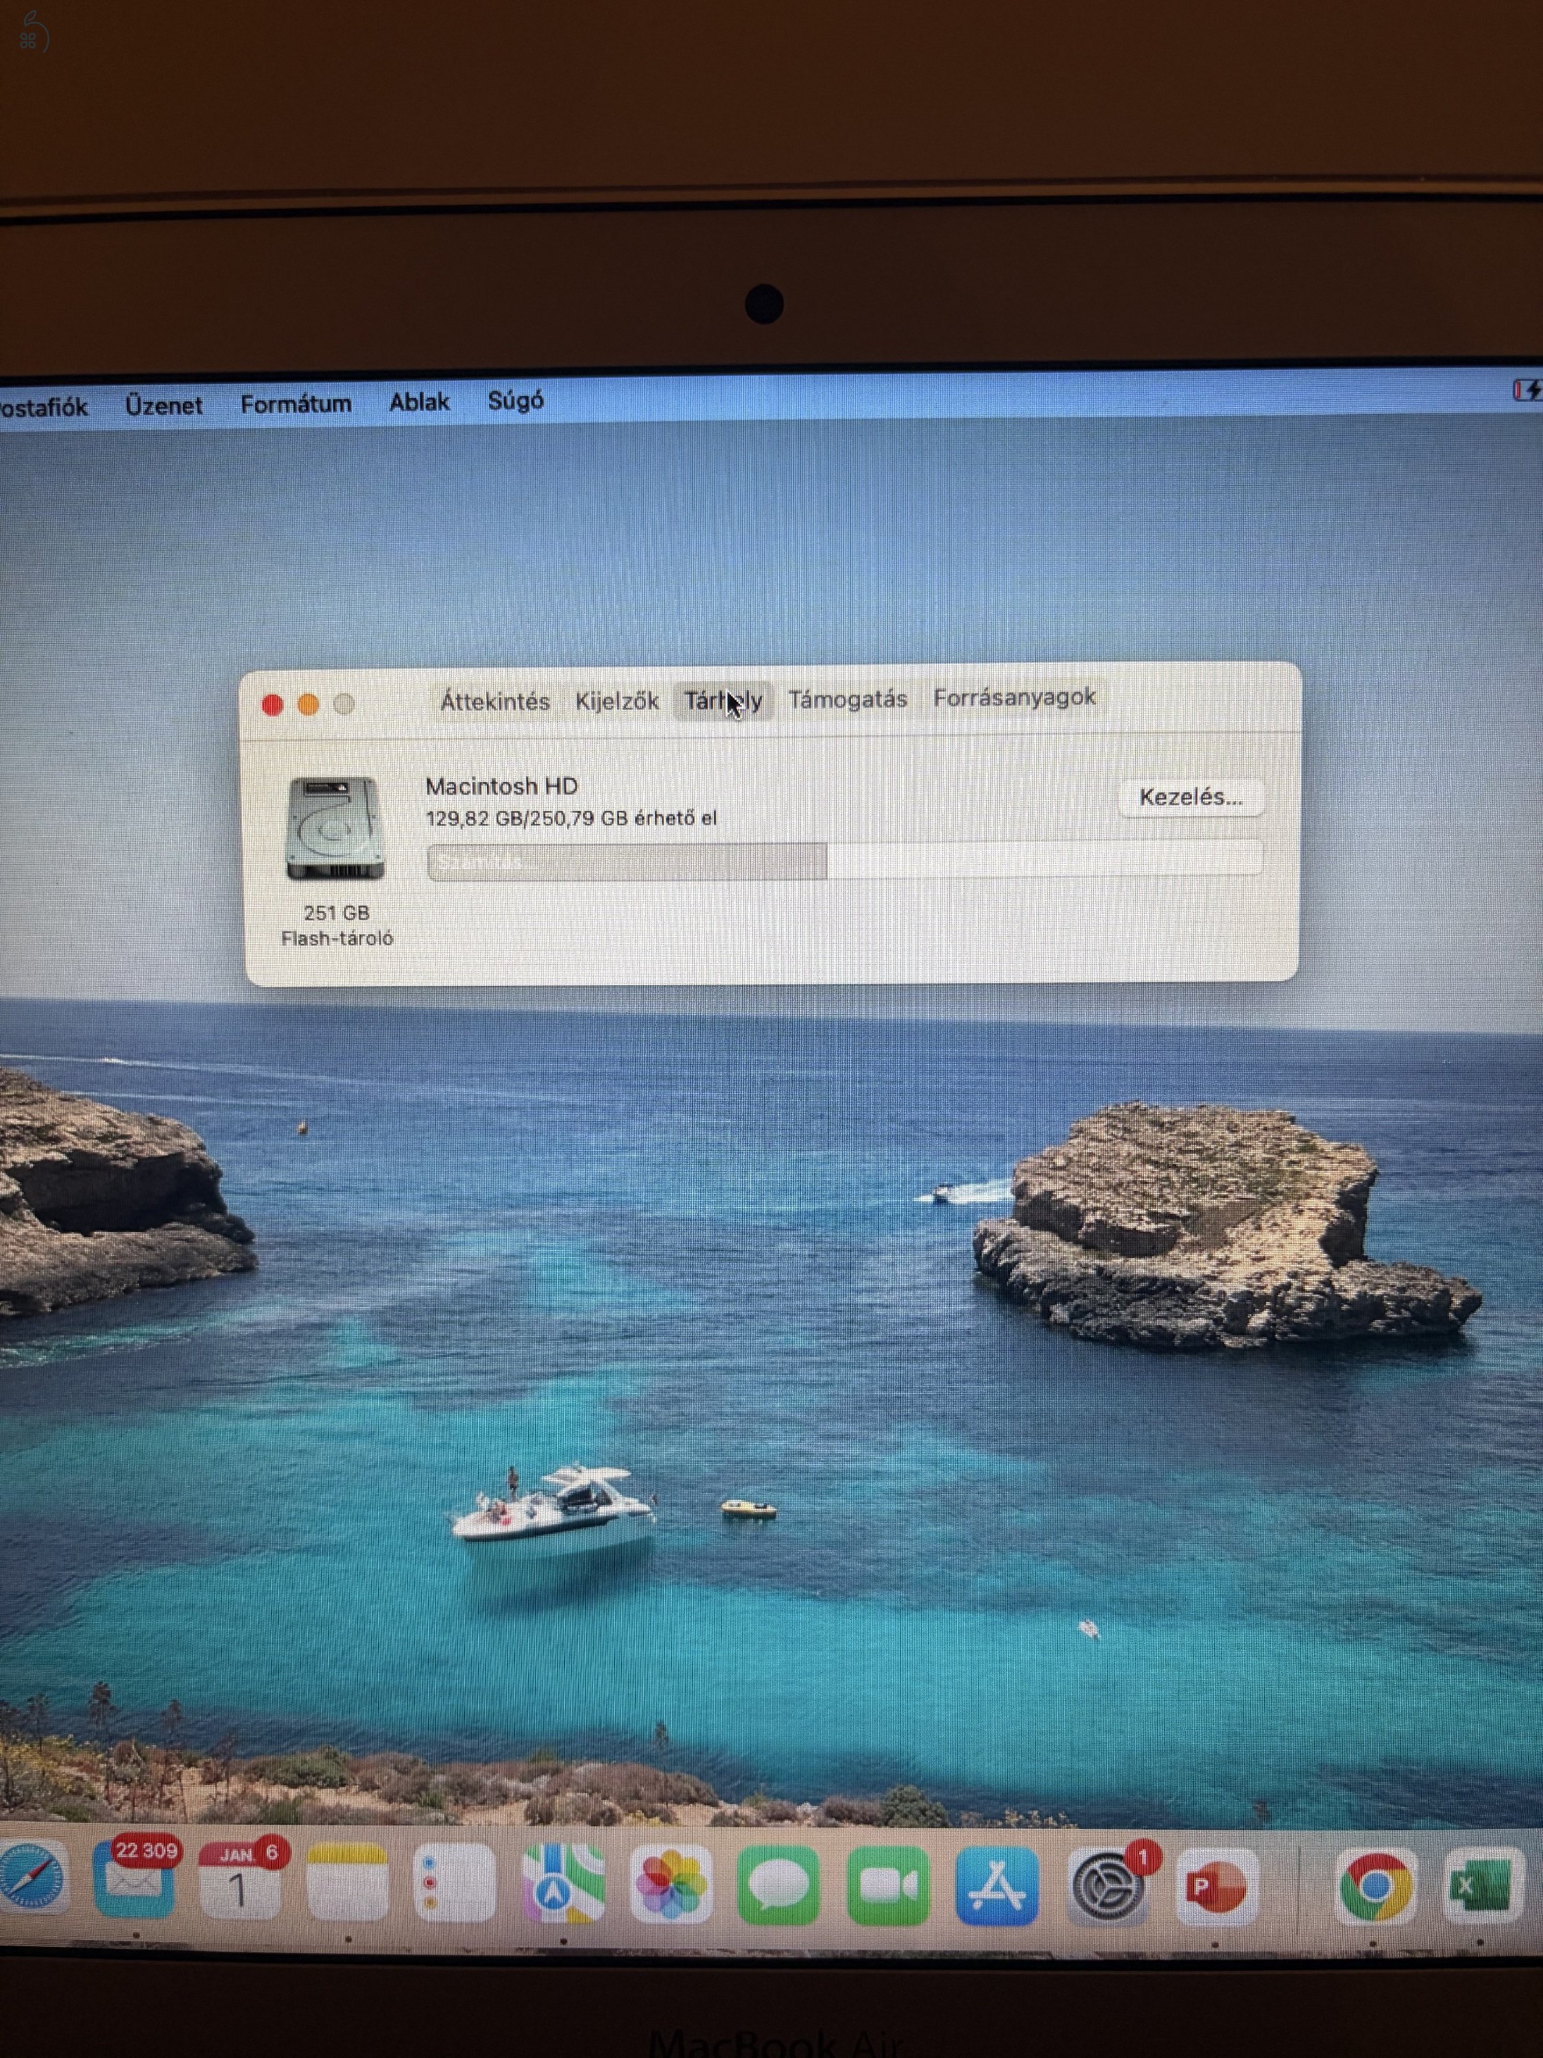The height and width of the screenshot is (2058, 1543).
Task: Open Calendar showing JAN 1
Action: click(x=239, y=1880)
